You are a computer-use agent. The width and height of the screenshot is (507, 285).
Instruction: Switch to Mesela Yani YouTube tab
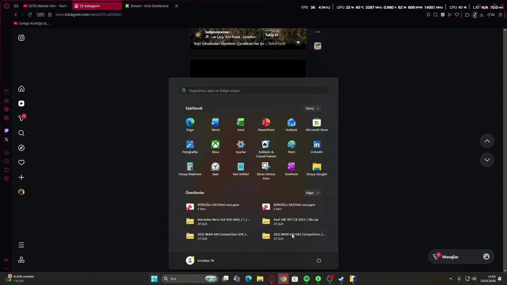tap(46, 6)
